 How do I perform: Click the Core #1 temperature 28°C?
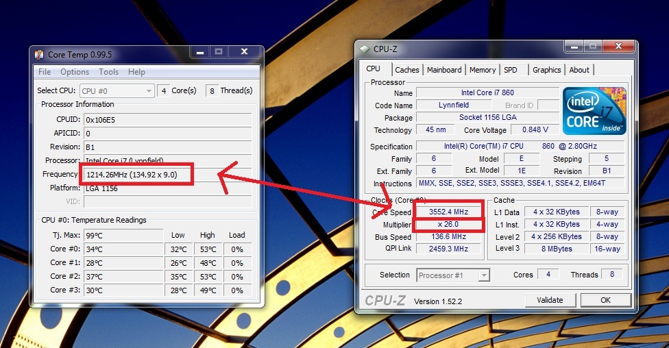pos(123,262)
